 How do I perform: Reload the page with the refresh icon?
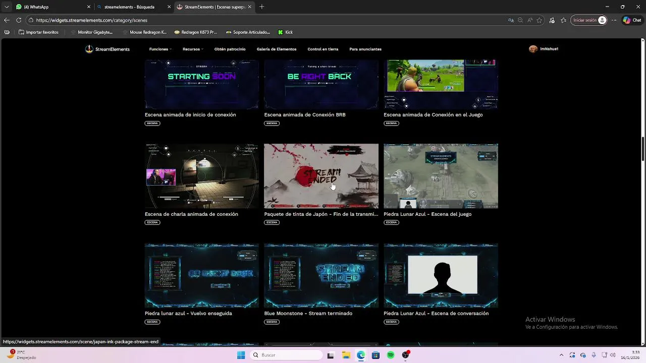point(19,20)
